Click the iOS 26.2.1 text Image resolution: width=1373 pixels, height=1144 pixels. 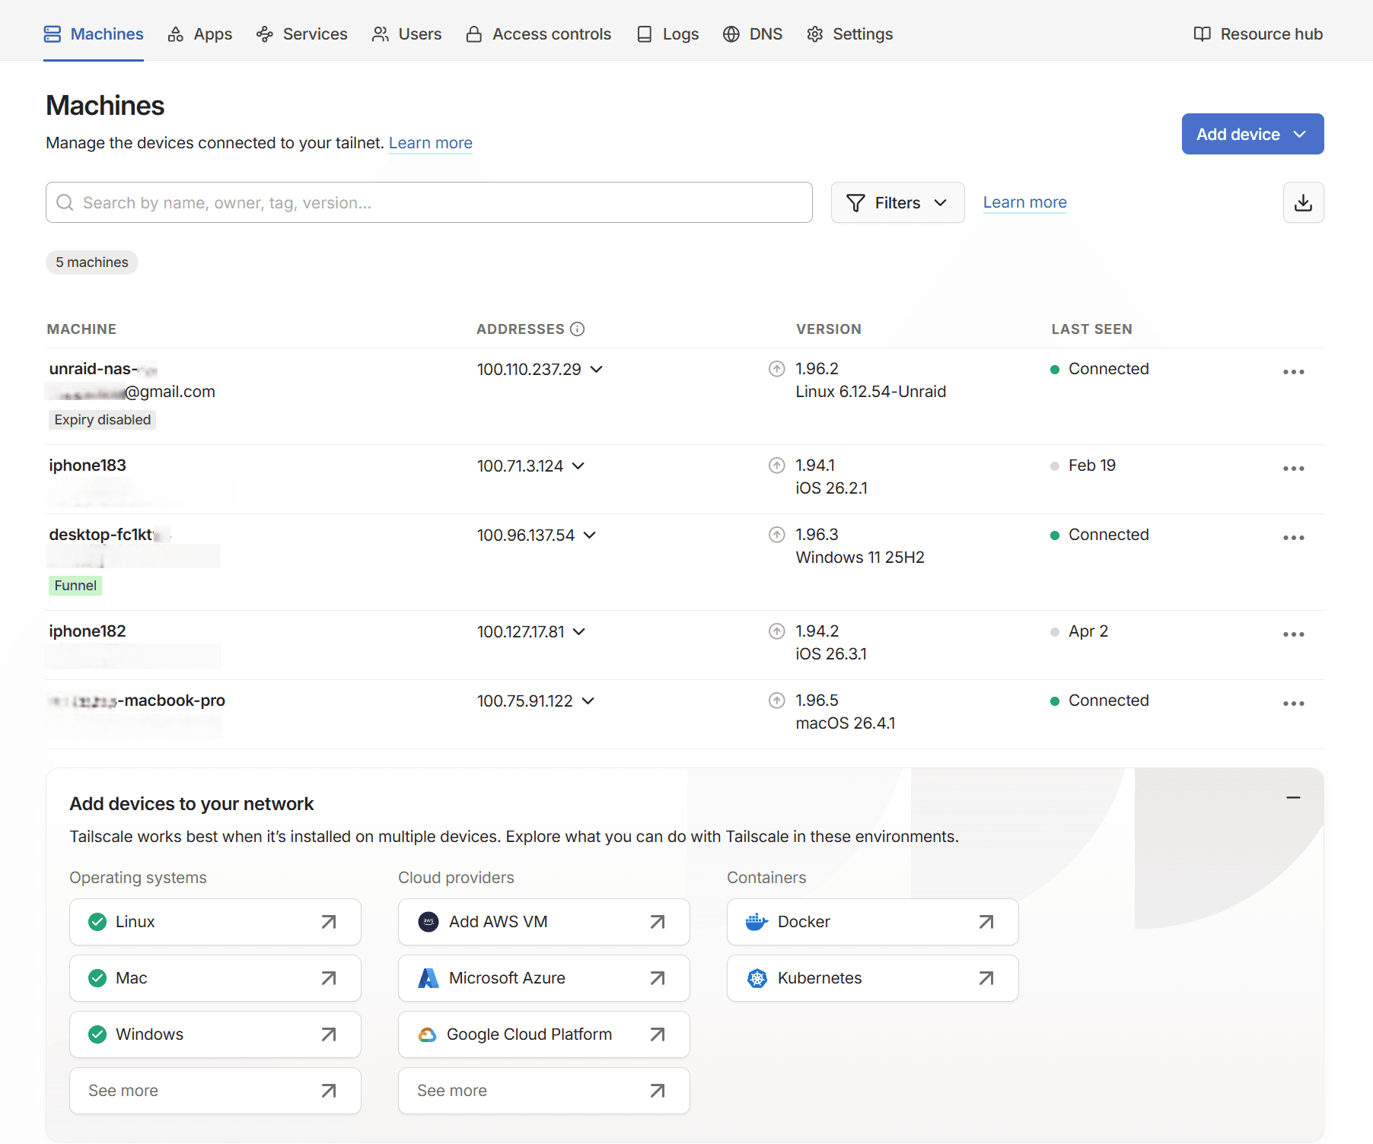[x=832, y=488]
